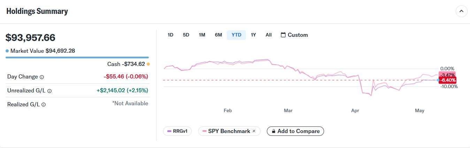Show All time chart range
Image resolution: width=470 pixels, height=148 pixels.
[269, 35]
